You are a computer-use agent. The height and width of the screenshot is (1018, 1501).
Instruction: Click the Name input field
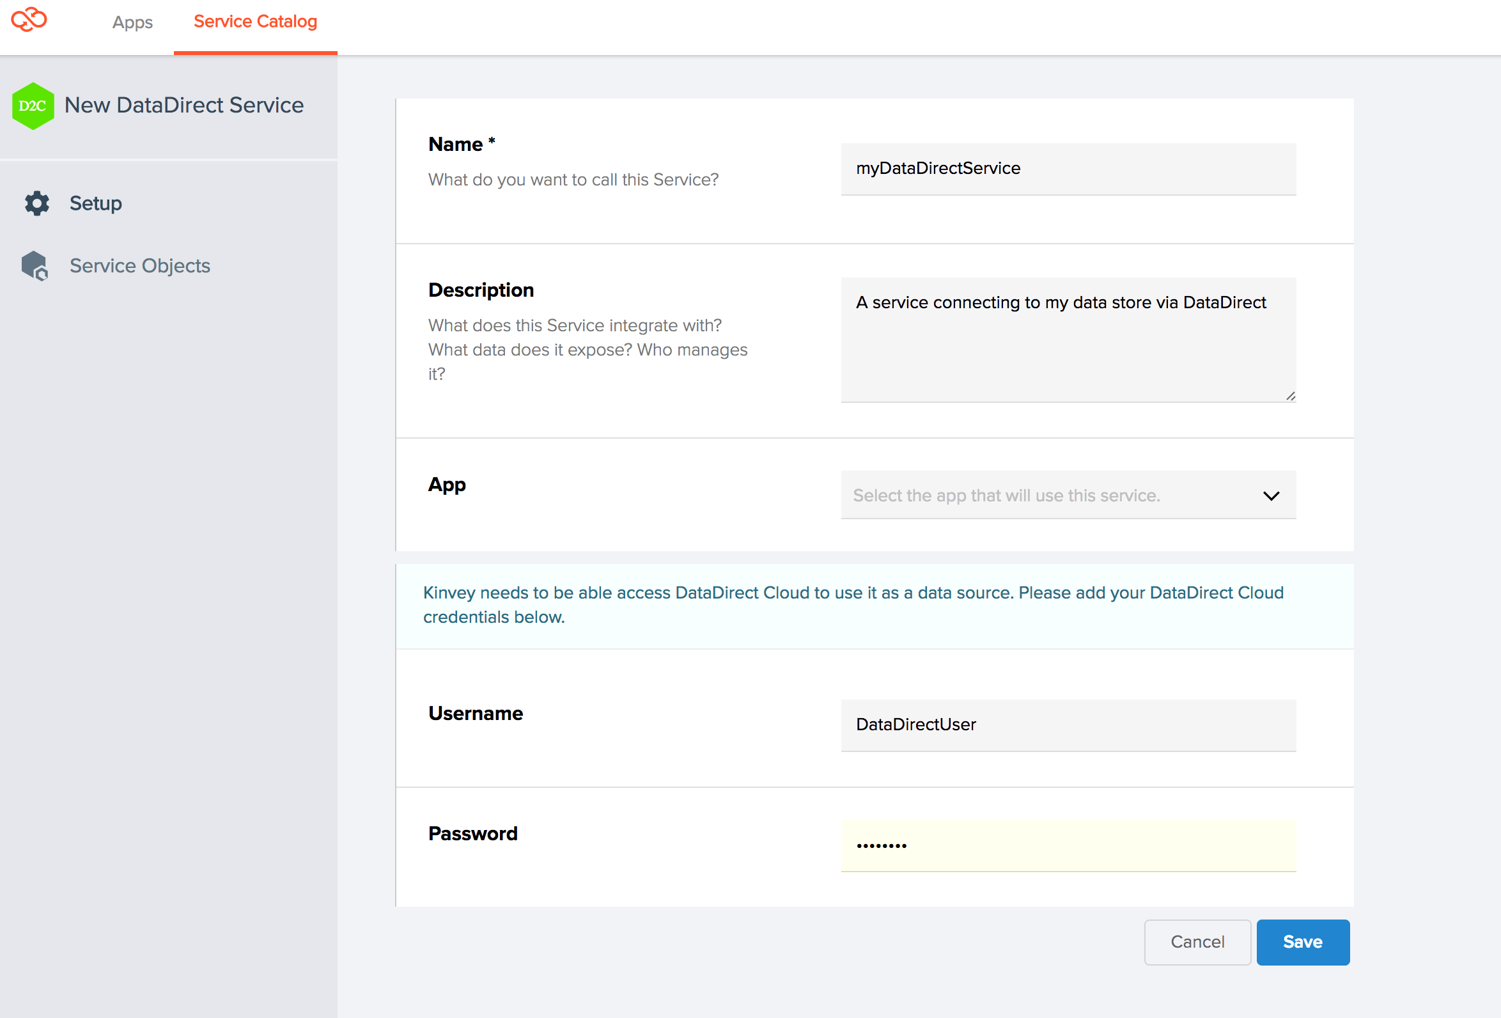point(1068,168)
